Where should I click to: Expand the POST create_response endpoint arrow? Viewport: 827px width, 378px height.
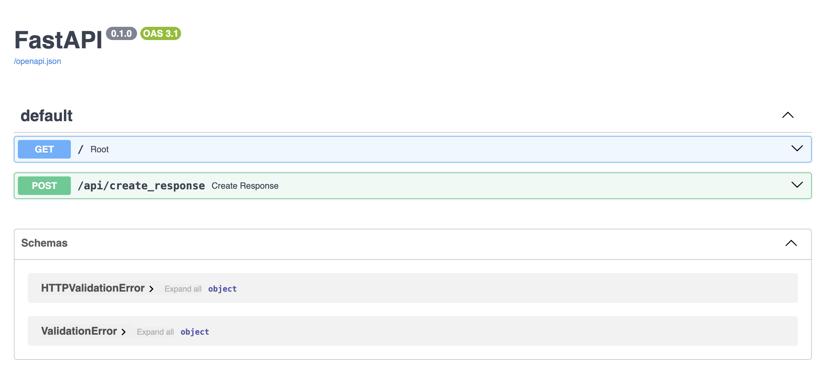797,185
